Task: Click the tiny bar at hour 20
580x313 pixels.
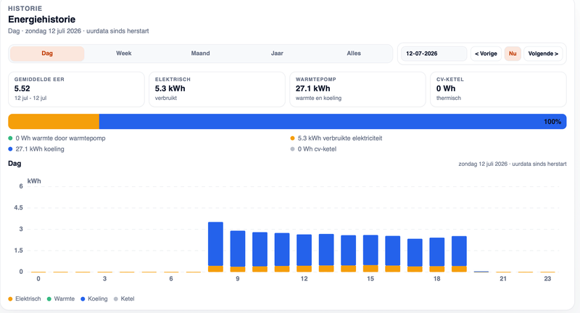Action: pyautogui.click(x=481, y=272)
